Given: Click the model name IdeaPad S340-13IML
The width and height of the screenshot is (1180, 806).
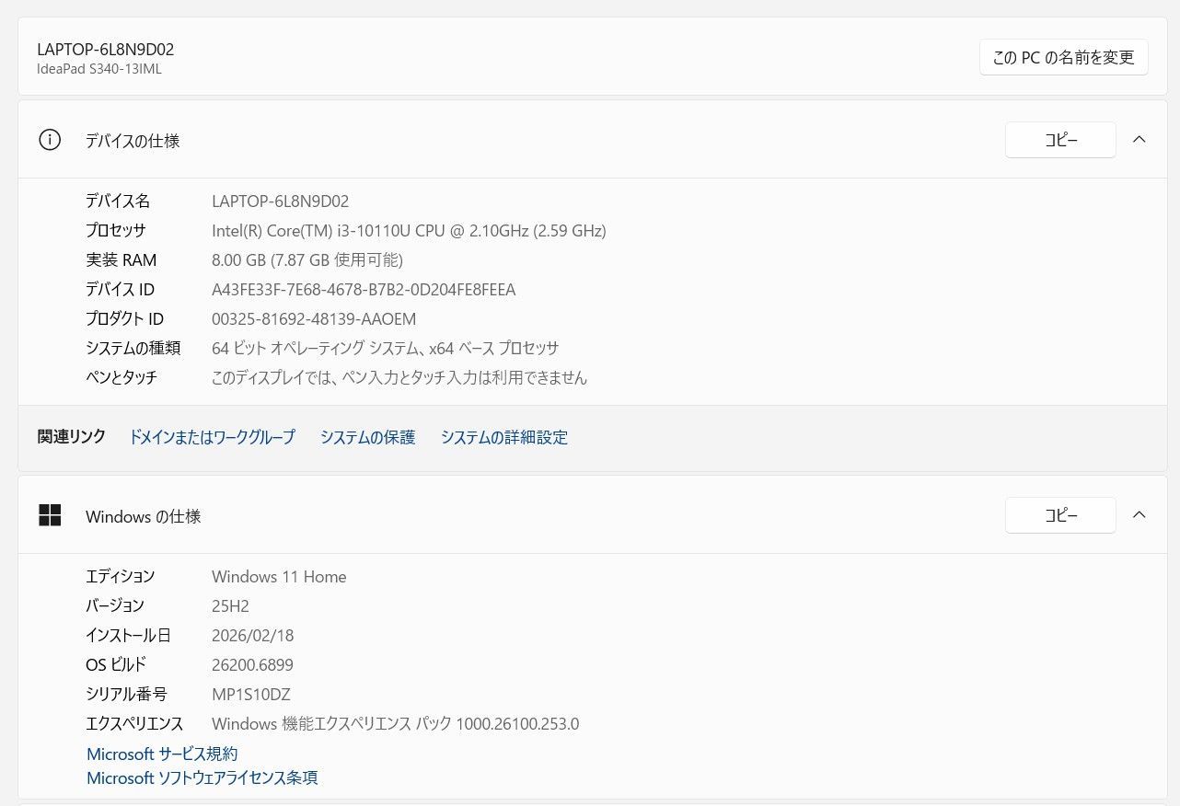Looking at the screenshot, I should [99, 69].
